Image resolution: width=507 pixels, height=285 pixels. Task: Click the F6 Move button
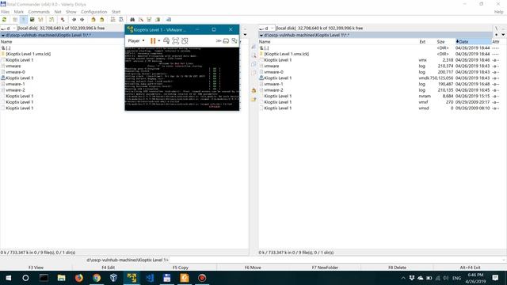click(x=253, y=268)
